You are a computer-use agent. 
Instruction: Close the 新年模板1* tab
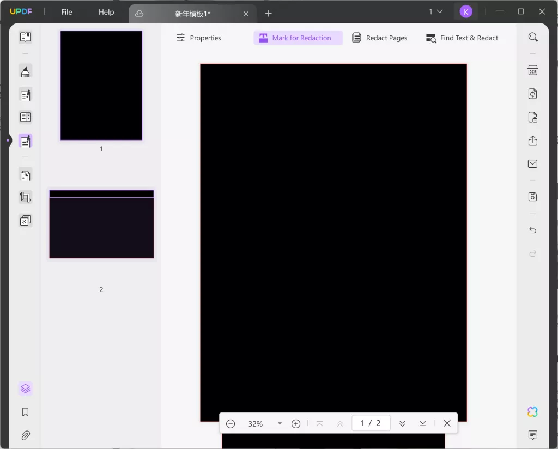246,14
